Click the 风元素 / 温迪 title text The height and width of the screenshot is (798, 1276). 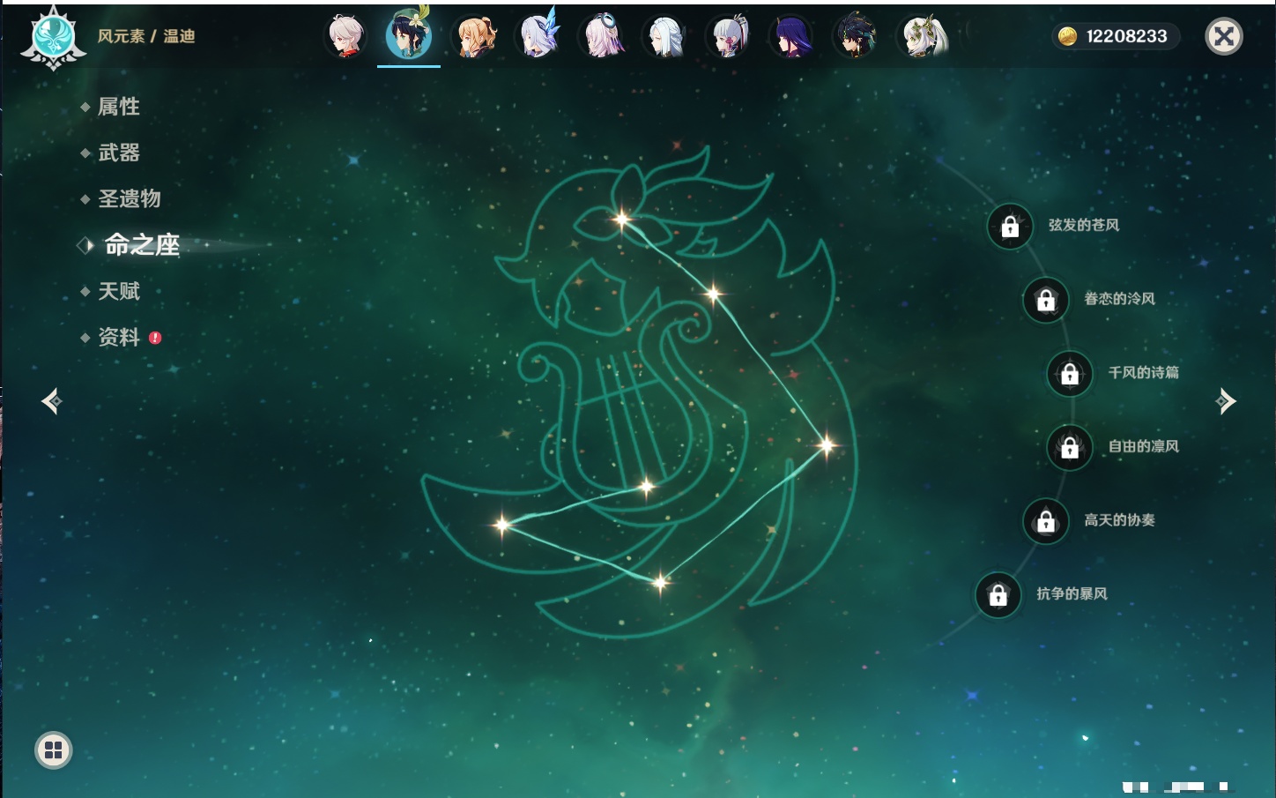pyautogui.click(x=146, y=36)
